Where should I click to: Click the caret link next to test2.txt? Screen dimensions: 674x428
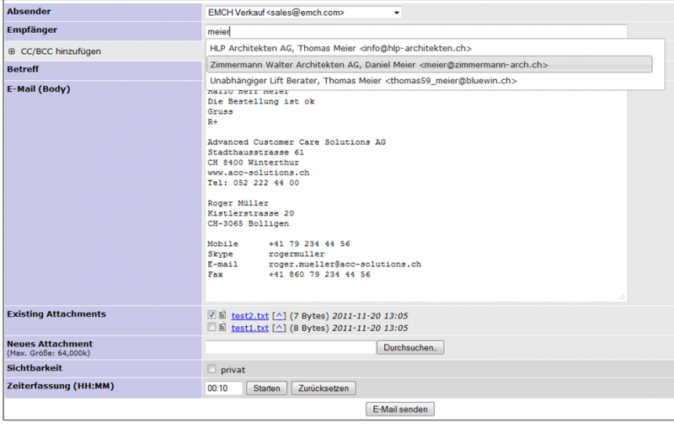279,316
